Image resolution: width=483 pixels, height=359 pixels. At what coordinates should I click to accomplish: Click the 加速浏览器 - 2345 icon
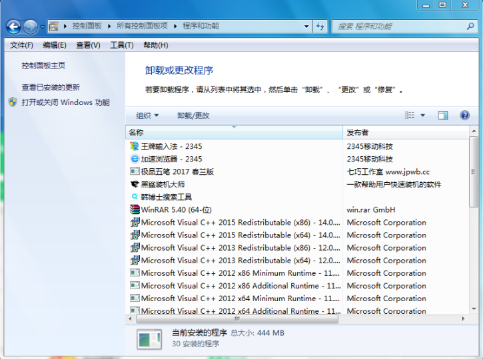click(x=135, y=159)
